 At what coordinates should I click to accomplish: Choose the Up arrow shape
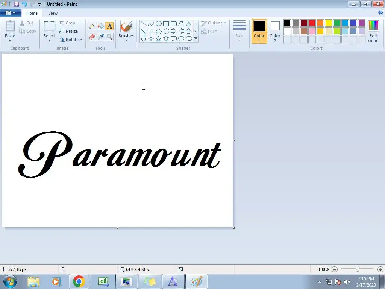click(189, 31)
